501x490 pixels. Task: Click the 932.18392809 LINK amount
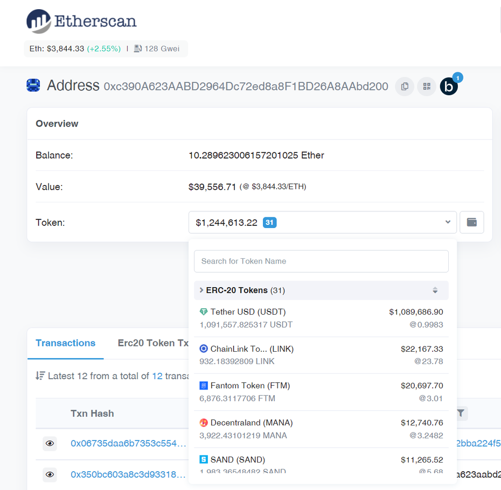pyautogui.click(x=236, y=361)
